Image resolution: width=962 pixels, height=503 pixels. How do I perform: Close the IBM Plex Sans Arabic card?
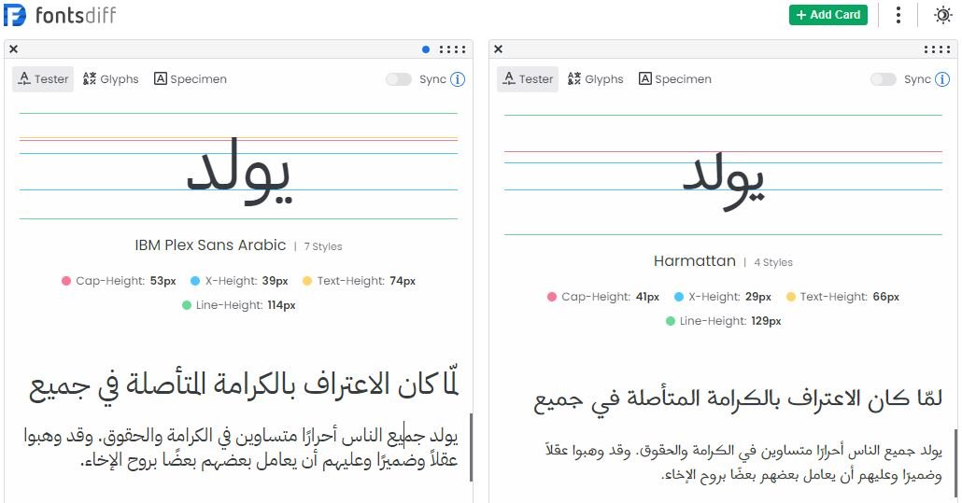click(14, 49)
